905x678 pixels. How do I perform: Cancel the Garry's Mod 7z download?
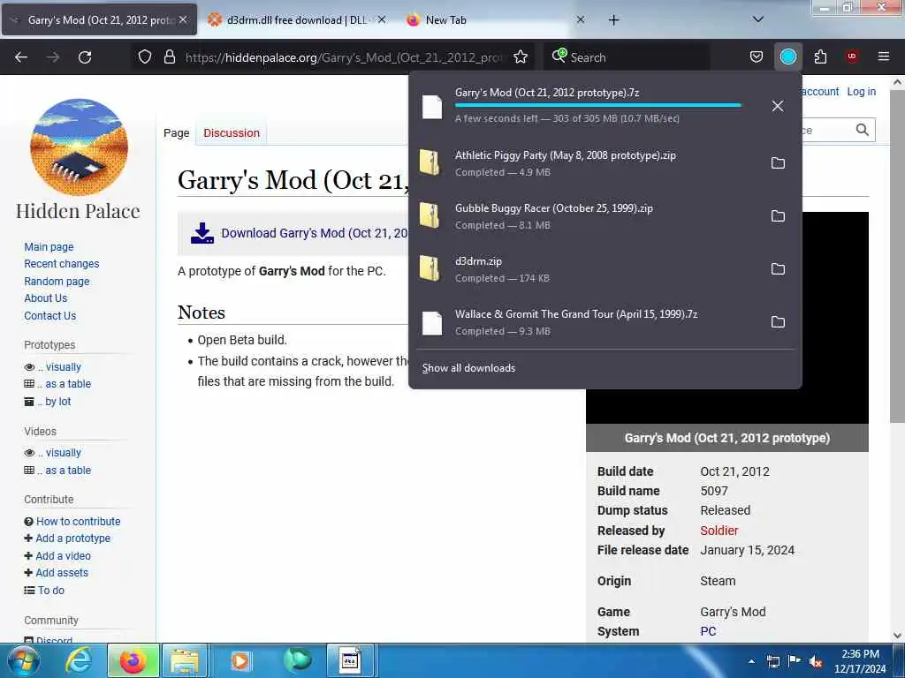coord(778,106)
